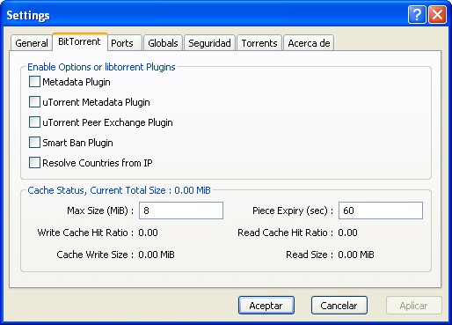The image size is (452, 325).
Task: Switch to the General tab
Action: [x=32, y=43]
